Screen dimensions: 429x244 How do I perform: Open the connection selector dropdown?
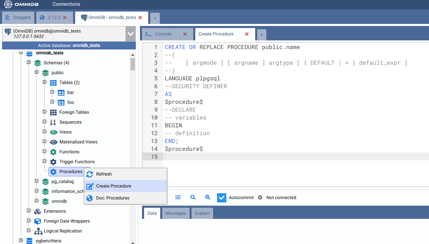point(130,34)
